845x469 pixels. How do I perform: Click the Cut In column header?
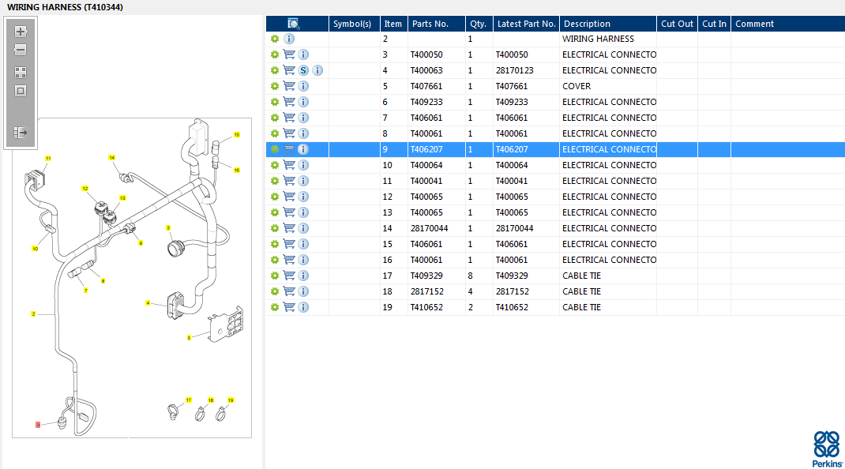tap(714, 24)
